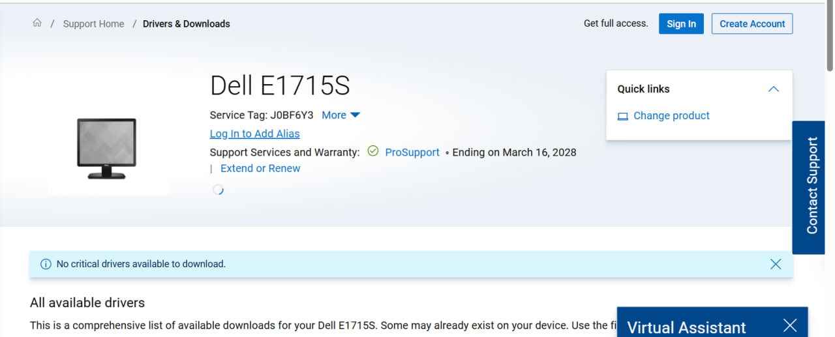
Task: Collapse the Quick links panel chevron
Action: (x=774, y=89)
